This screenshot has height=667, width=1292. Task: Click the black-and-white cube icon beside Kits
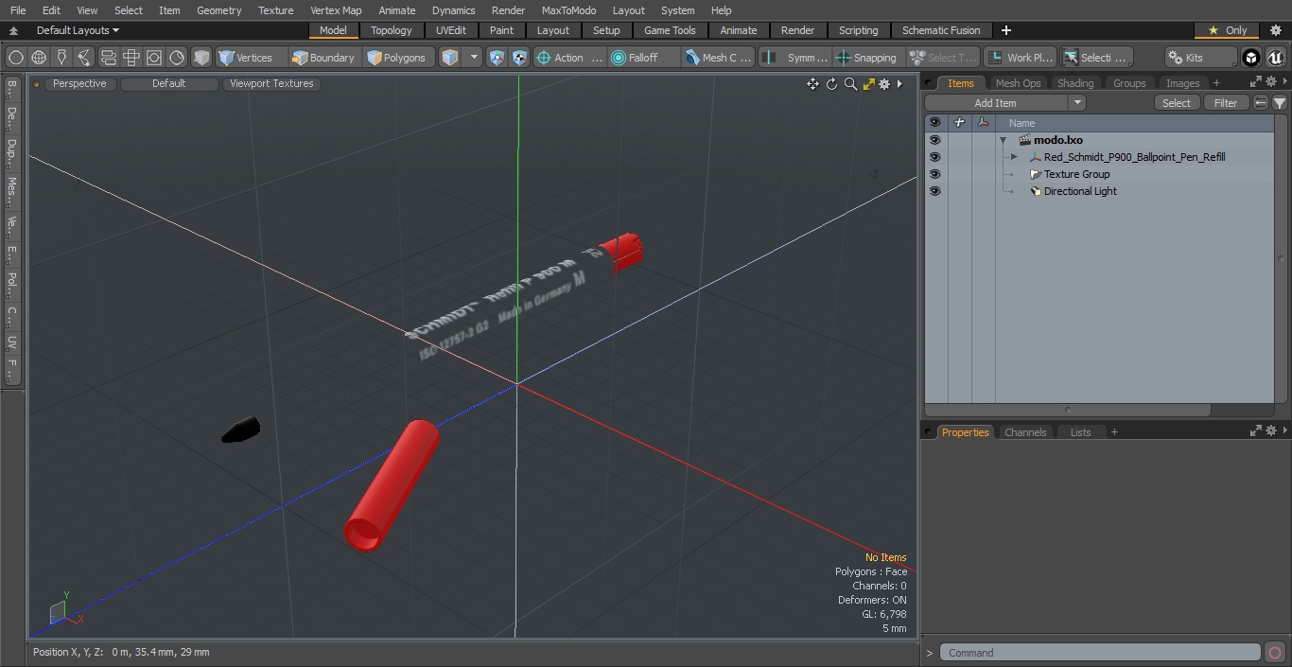pos(1251,58)
